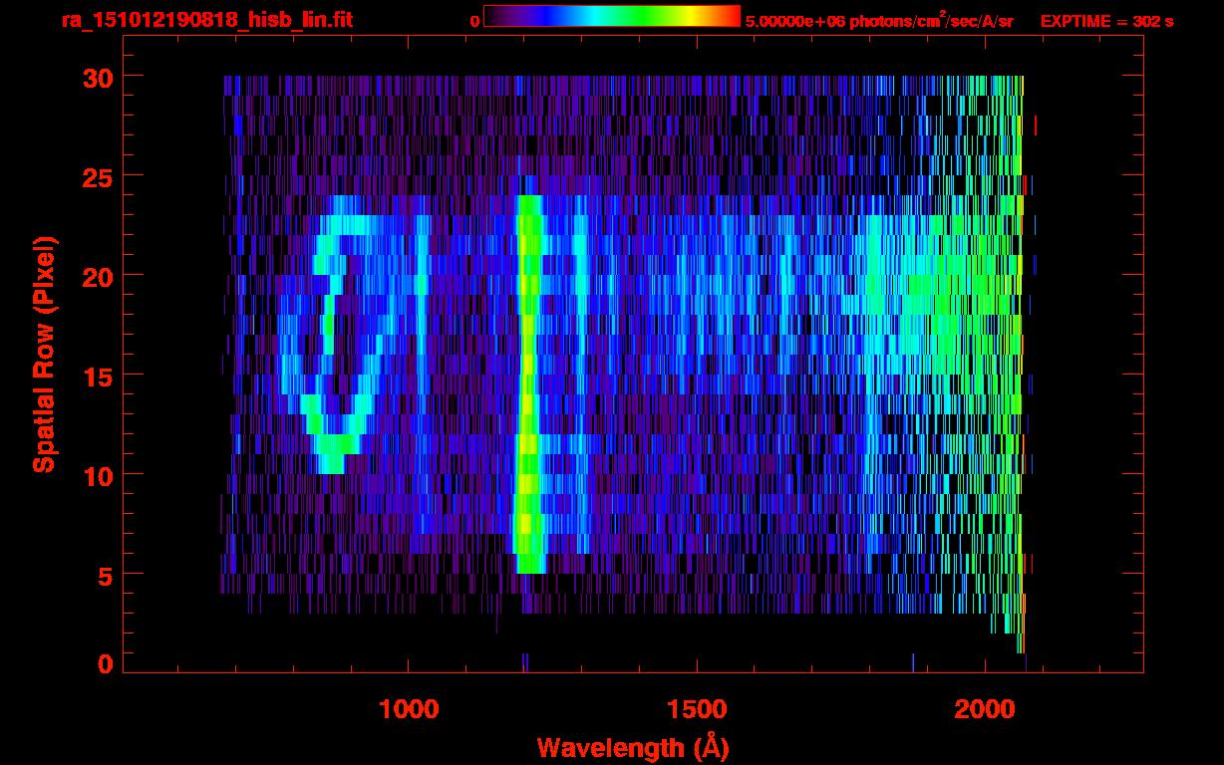The width and height of the screenshot is (1224, 765).
Task: Click the colorbar minimum value 0
Action: pyautogui.click(x=473, y=21)
